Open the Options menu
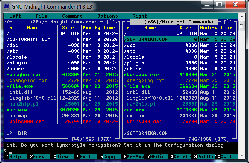 tap(107, 16)
